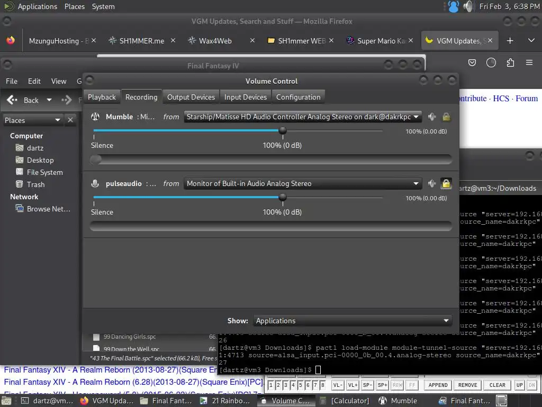Open the Forum link

click(x=527, y=98)
